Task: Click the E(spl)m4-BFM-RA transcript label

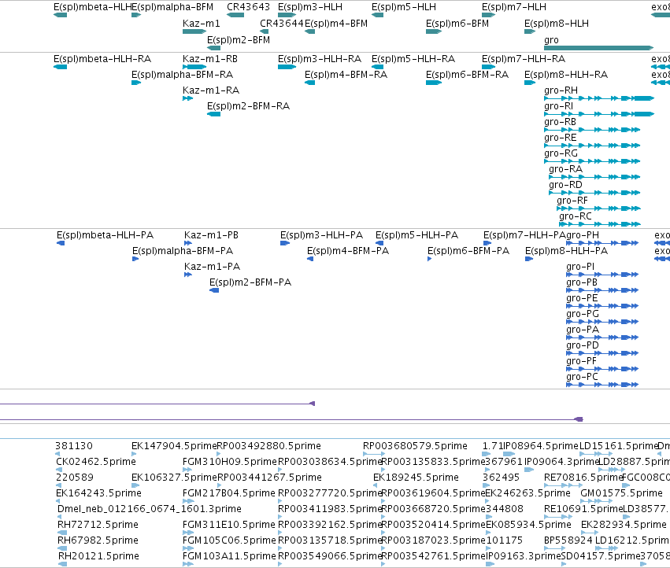Action: 346,75
